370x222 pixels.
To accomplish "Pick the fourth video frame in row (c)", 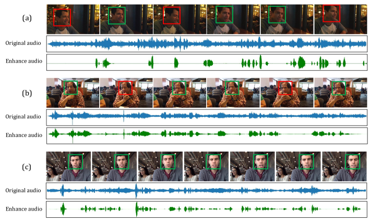I will coord(206,166).
